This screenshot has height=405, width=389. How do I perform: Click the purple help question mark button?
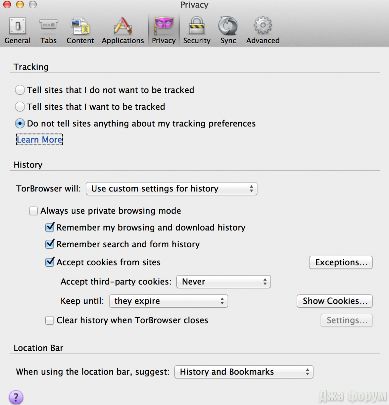point(16,397)
